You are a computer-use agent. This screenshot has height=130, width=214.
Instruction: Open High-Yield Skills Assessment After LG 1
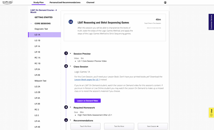pos(95,115)
